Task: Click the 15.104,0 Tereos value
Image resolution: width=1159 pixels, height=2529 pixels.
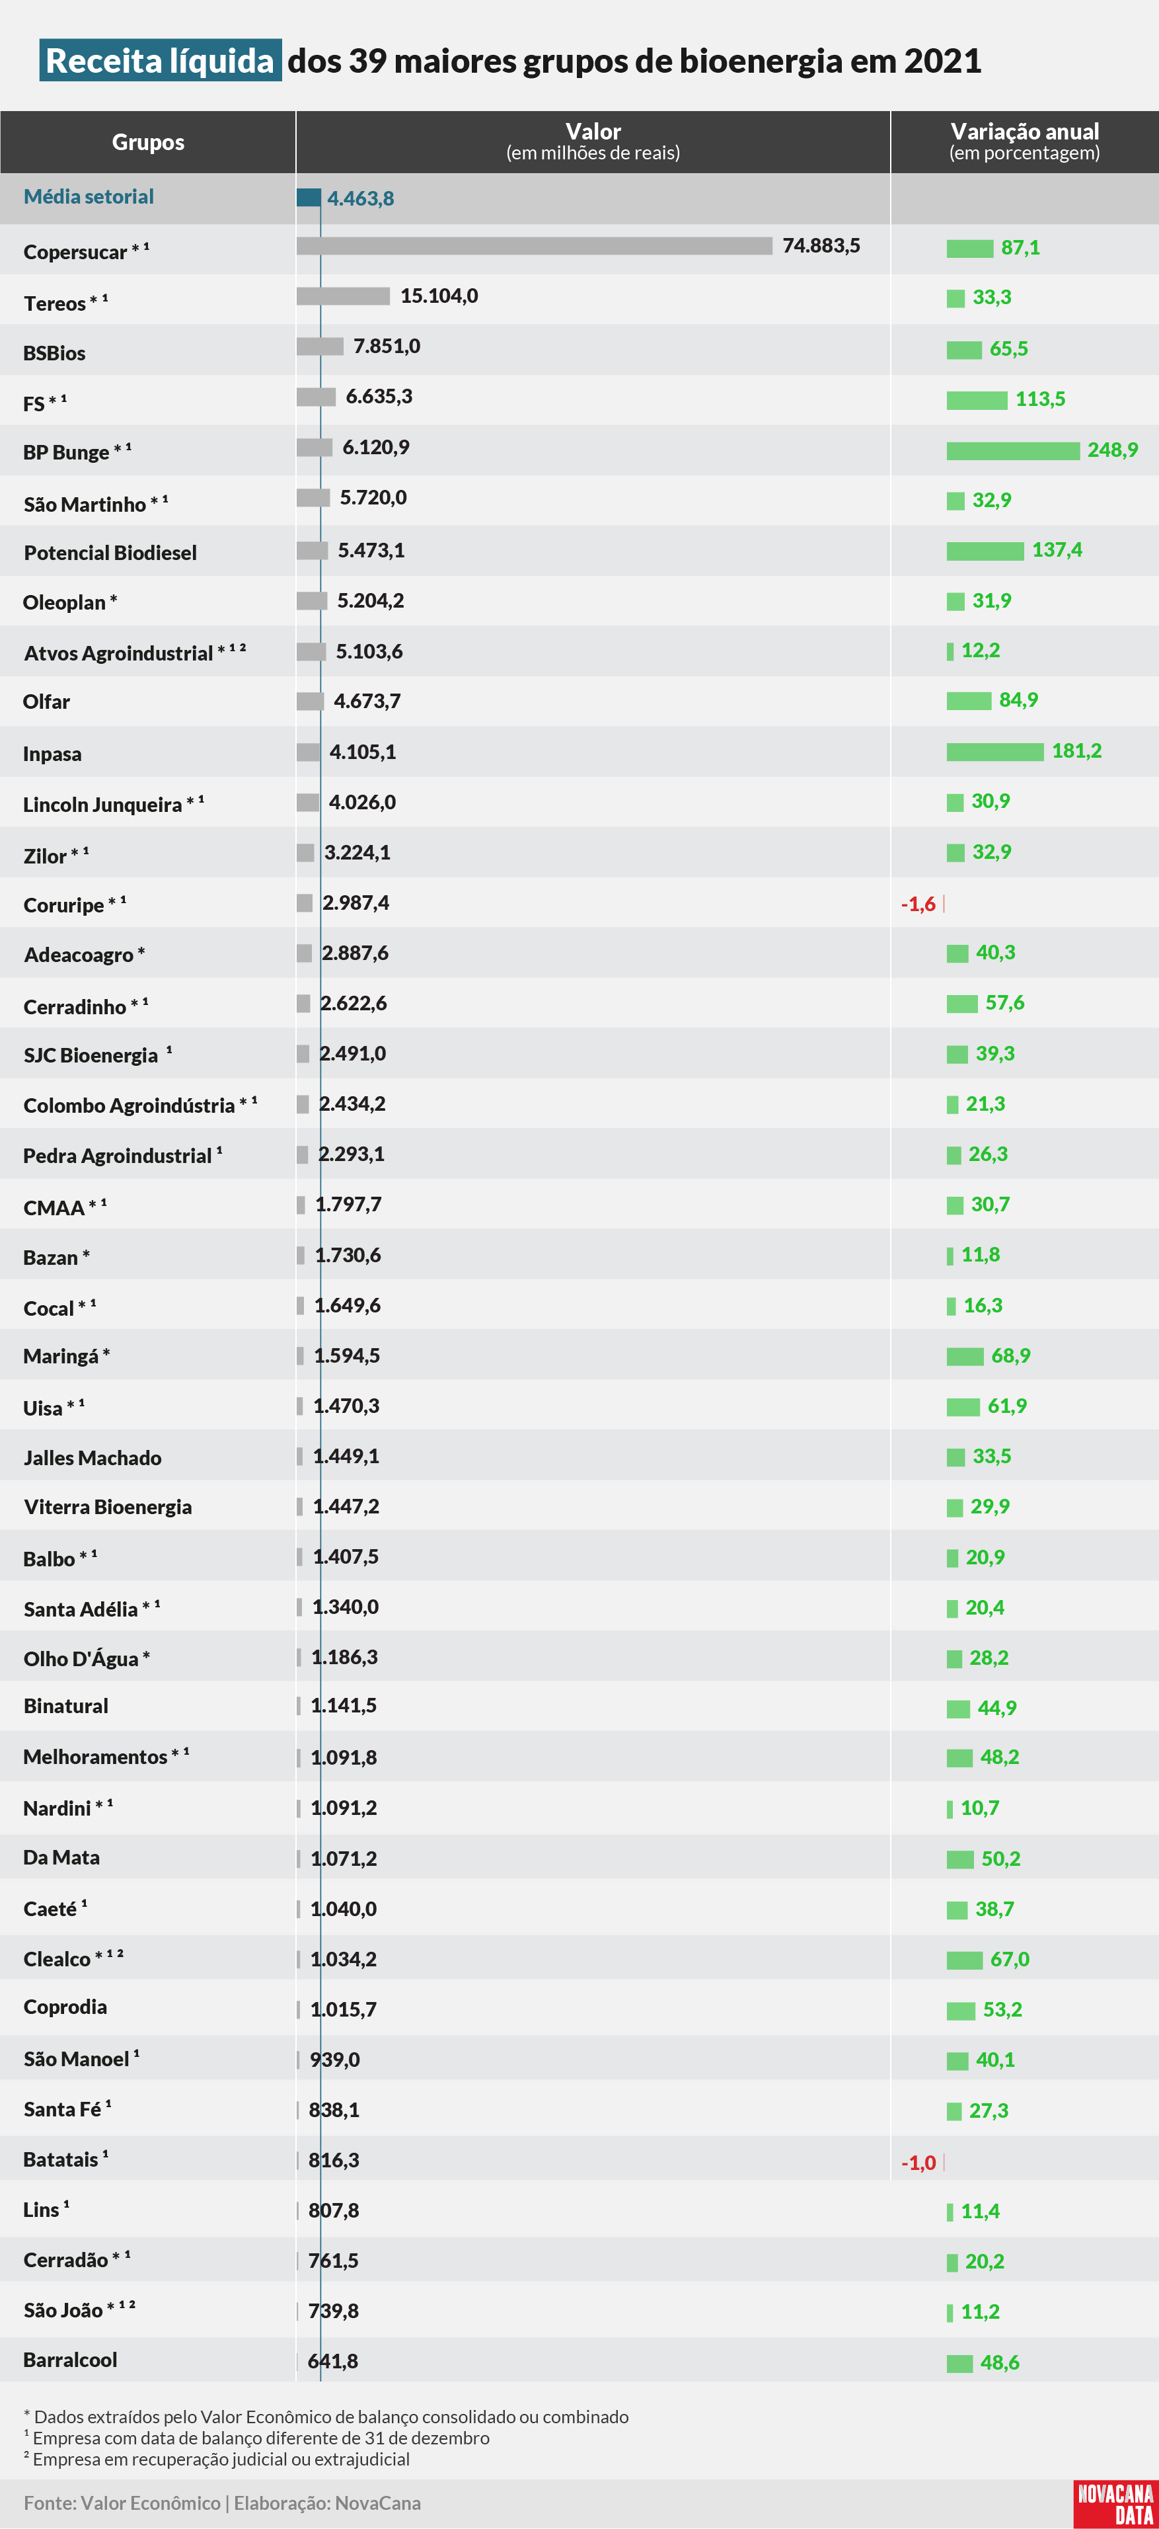Action: pos(439,296)
